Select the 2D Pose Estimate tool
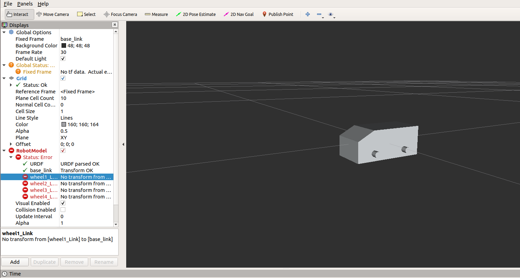 (196, 14)
